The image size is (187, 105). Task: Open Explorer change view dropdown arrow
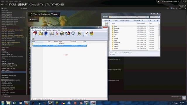click(151, 21)
